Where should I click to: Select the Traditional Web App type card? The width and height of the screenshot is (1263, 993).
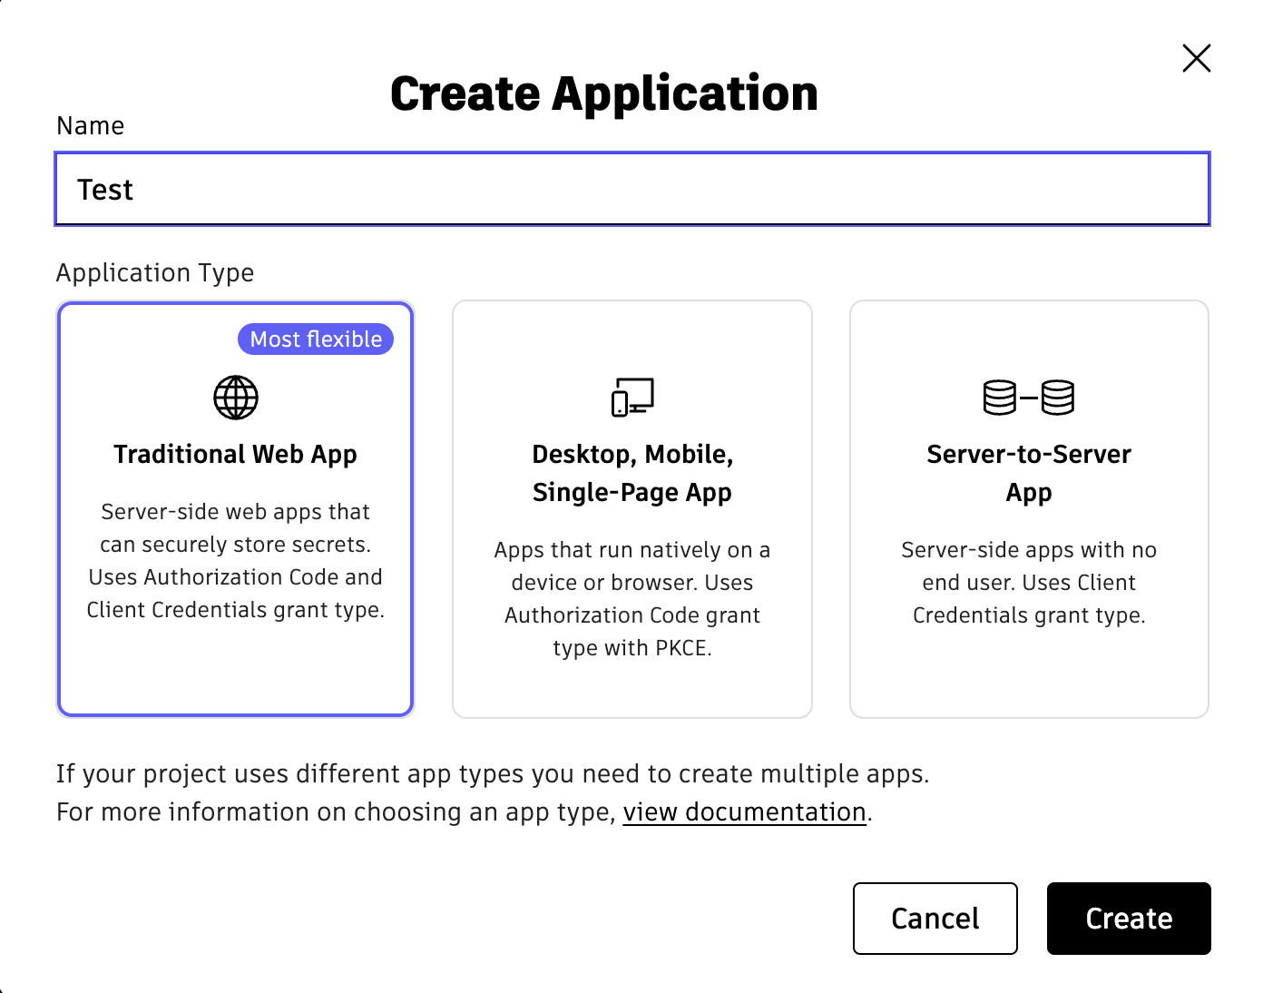coord(235,509)
